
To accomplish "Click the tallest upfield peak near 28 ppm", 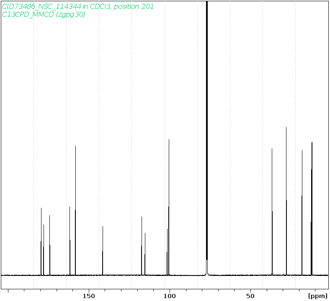I will 286,201.
